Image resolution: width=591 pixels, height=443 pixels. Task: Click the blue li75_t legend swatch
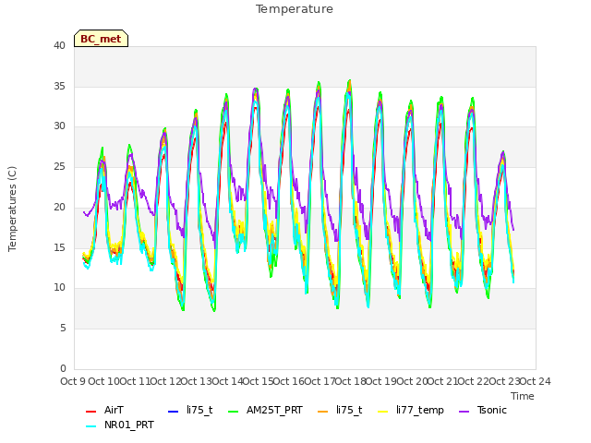(x=173, y=411)
